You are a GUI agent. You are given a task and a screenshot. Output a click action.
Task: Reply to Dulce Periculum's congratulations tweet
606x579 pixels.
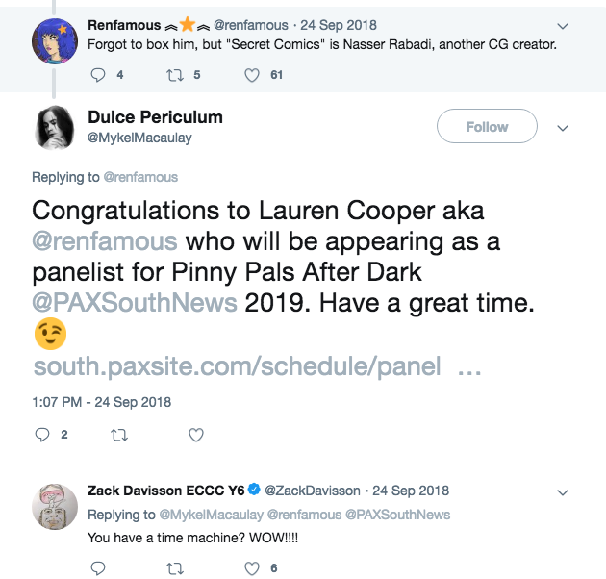[x=42, y=435]
